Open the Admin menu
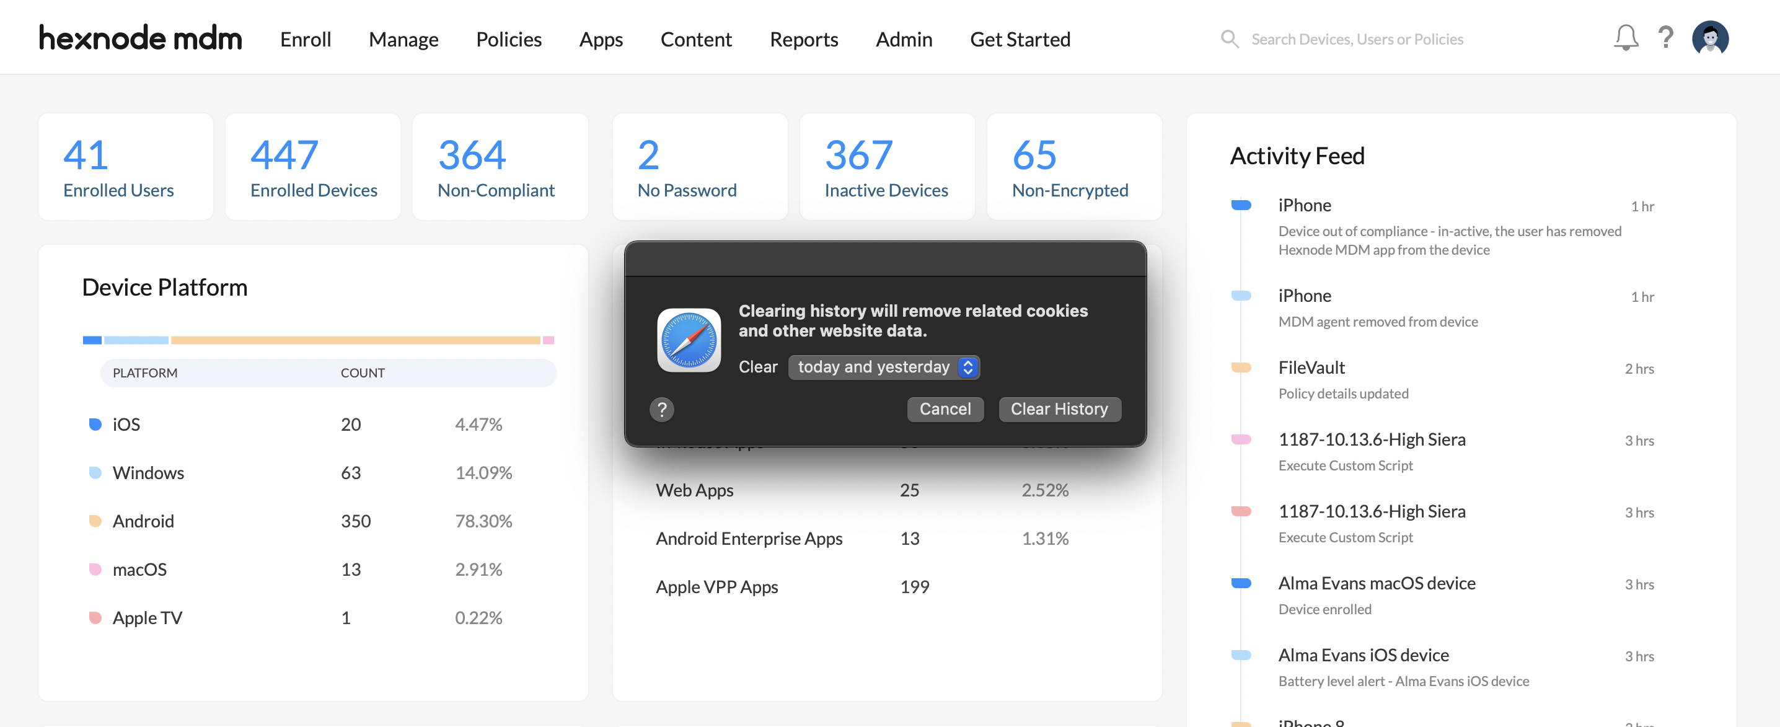The height and width of the screenshot is (727, 1780). tap(904, 40)
